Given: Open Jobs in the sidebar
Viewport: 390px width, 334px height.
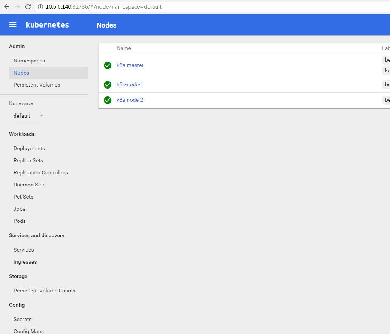Looking at the screenshot, I should (19, 209).
